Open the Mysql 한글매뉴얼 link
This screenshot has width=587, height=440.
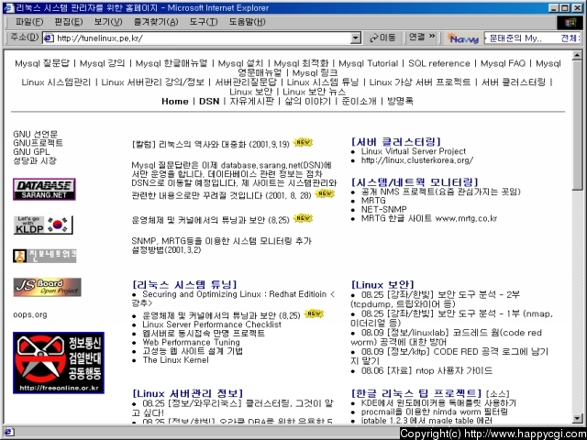(172, 63)
